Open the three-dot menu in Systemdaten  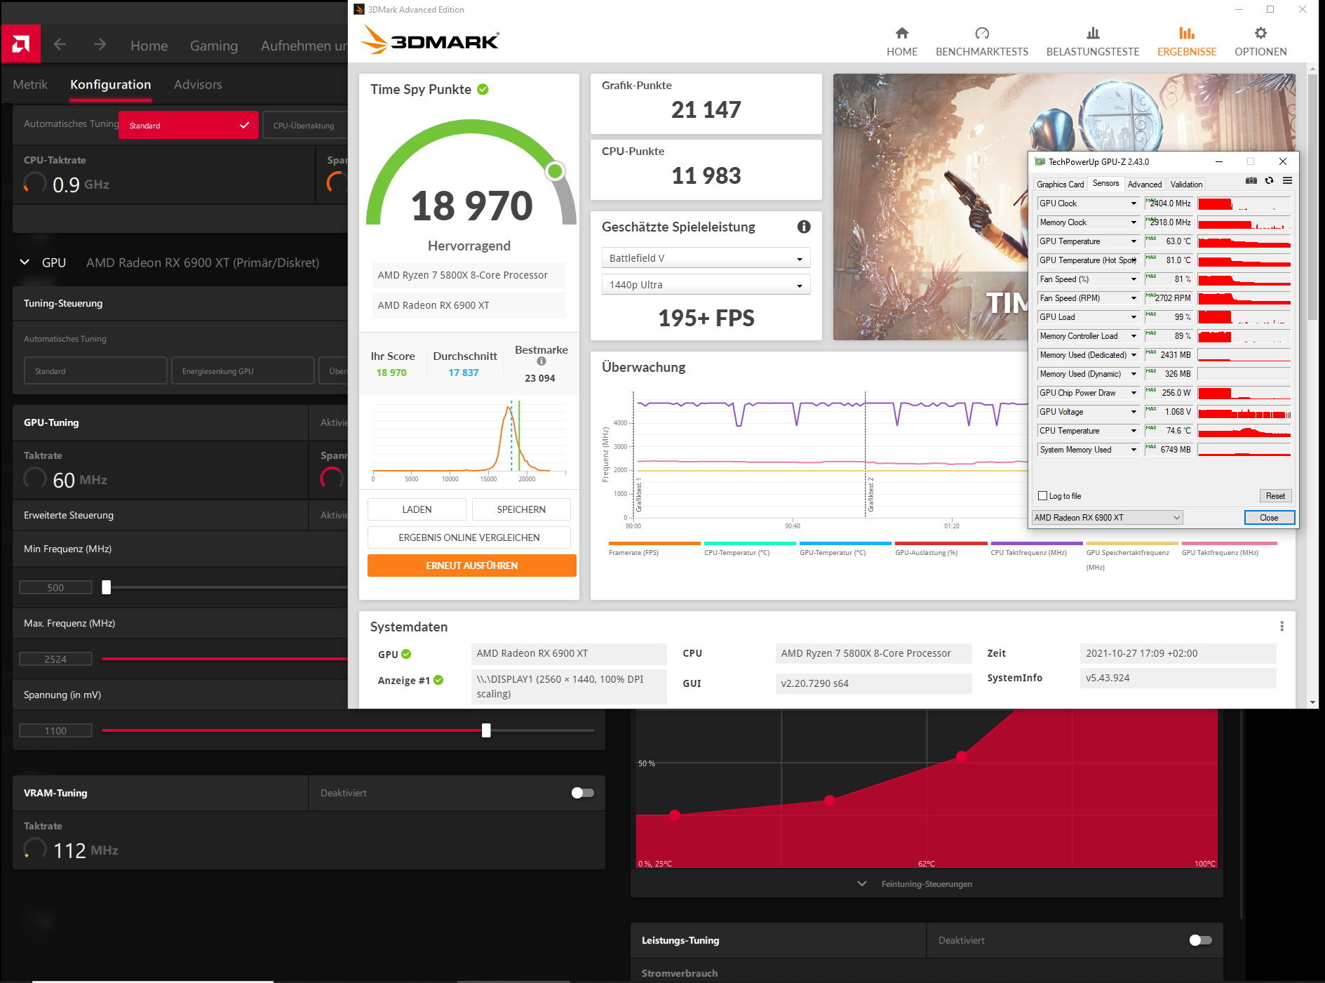[x=1282, y=627]
